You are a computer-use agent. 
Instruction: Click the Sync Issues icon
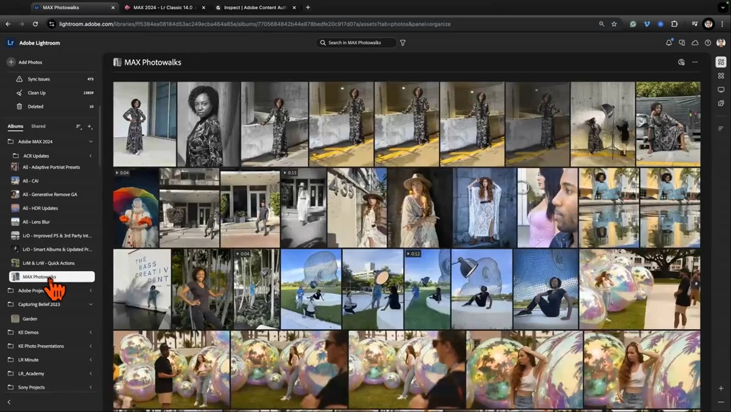(19, 79)
